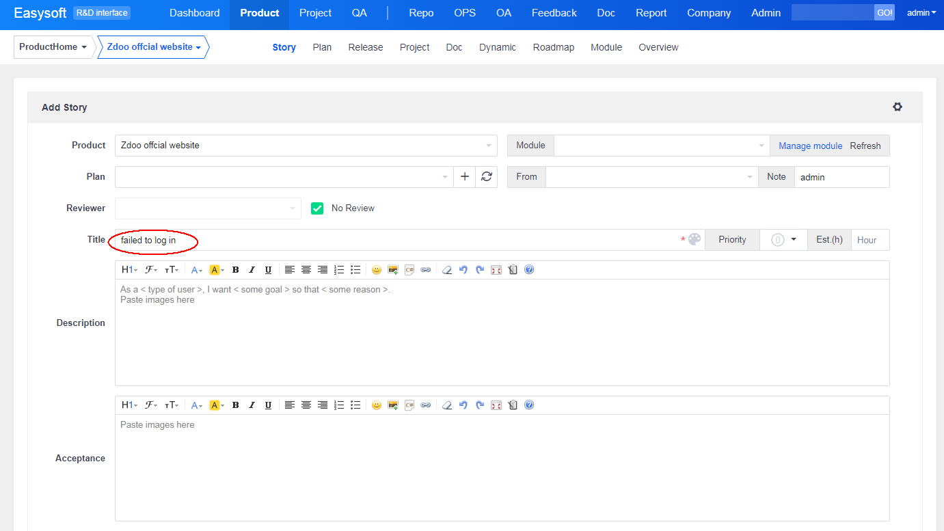Click the plus icon beside the Plan field
944x531 pixels.
coord(465,176)
